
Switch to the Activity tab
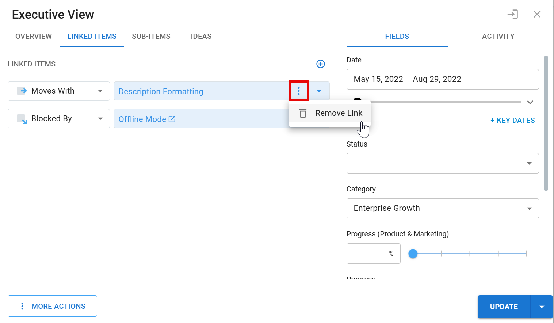click(498, 36)
